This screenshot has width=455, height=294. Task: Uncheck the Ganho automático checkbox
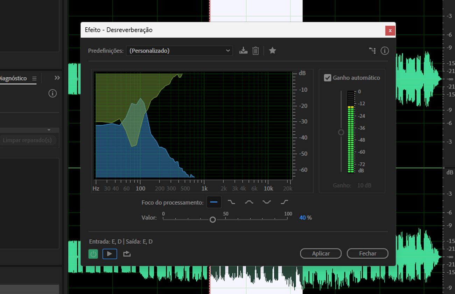[x=327, y=78]
